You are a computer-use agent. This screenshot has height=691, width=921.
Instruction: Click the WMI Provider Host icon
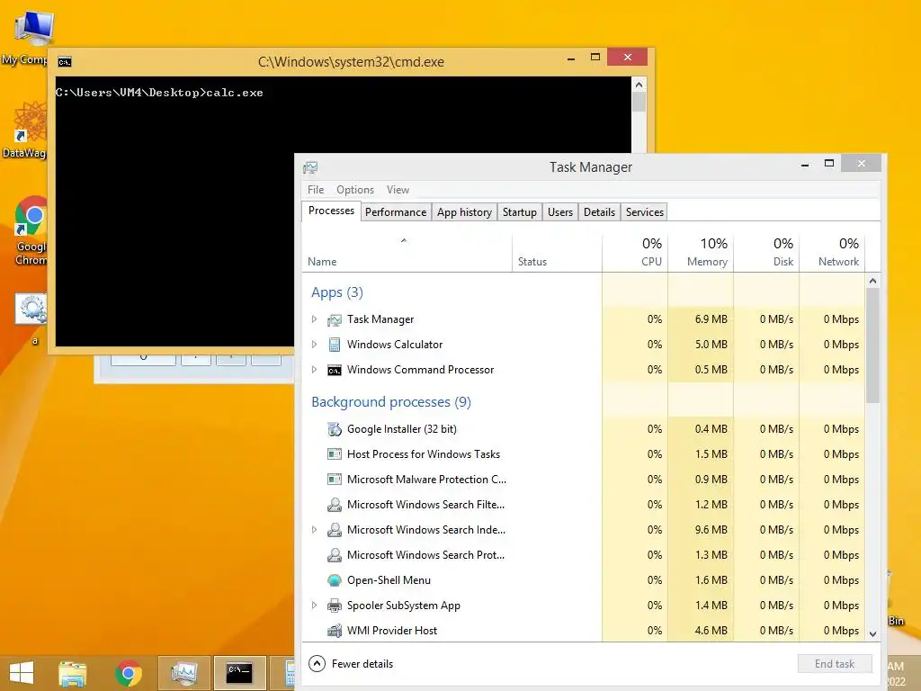click(x=335, y=631)
